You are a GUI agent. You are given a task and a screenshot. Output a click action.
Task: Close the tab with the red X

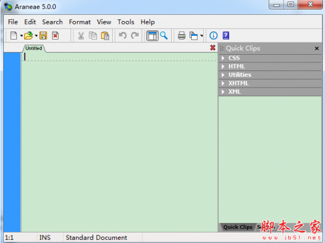pyautogui.click(x=213, y=48)
